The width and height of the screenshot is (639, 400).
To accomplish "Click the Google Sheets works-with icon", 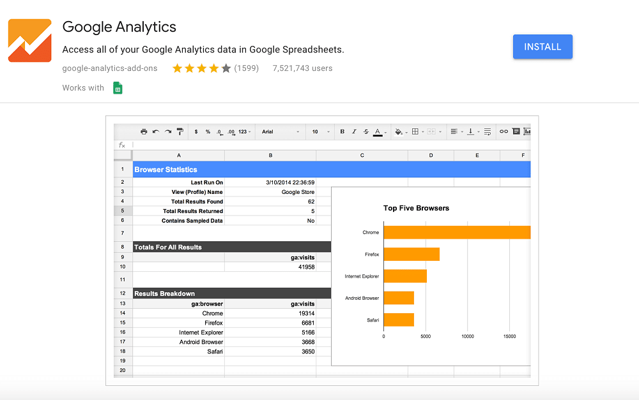I will pyautogui.click(x=118, y=88).
